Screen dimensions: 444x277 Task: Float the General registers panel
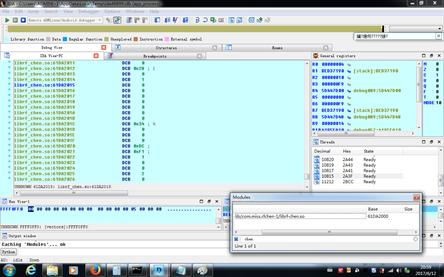pos(431,56)
